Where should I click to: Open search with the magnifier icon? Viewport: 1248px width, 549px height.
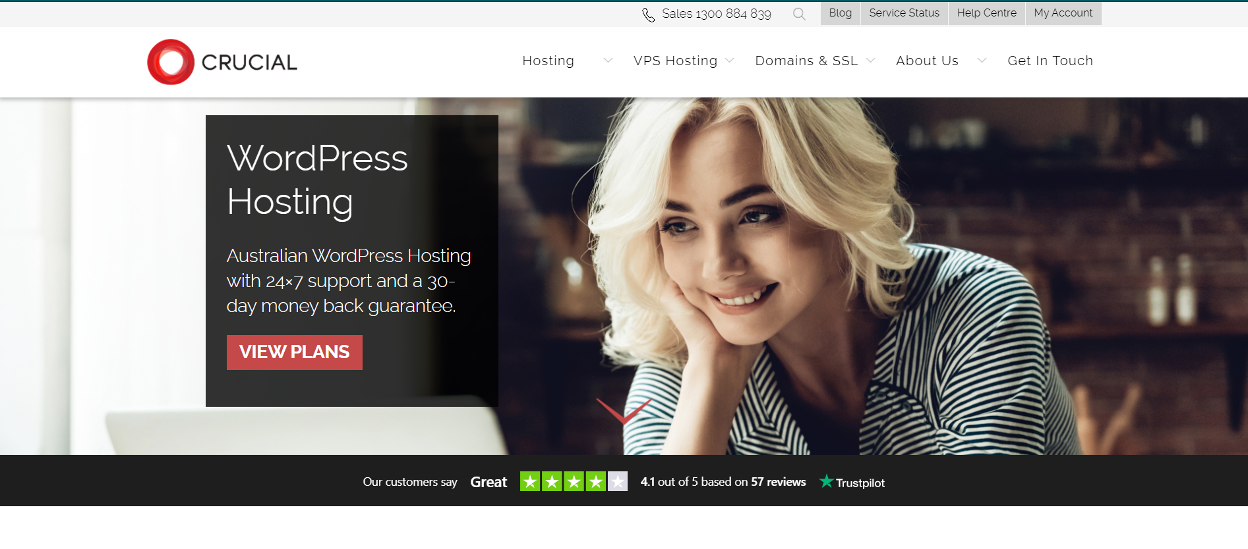799,14
